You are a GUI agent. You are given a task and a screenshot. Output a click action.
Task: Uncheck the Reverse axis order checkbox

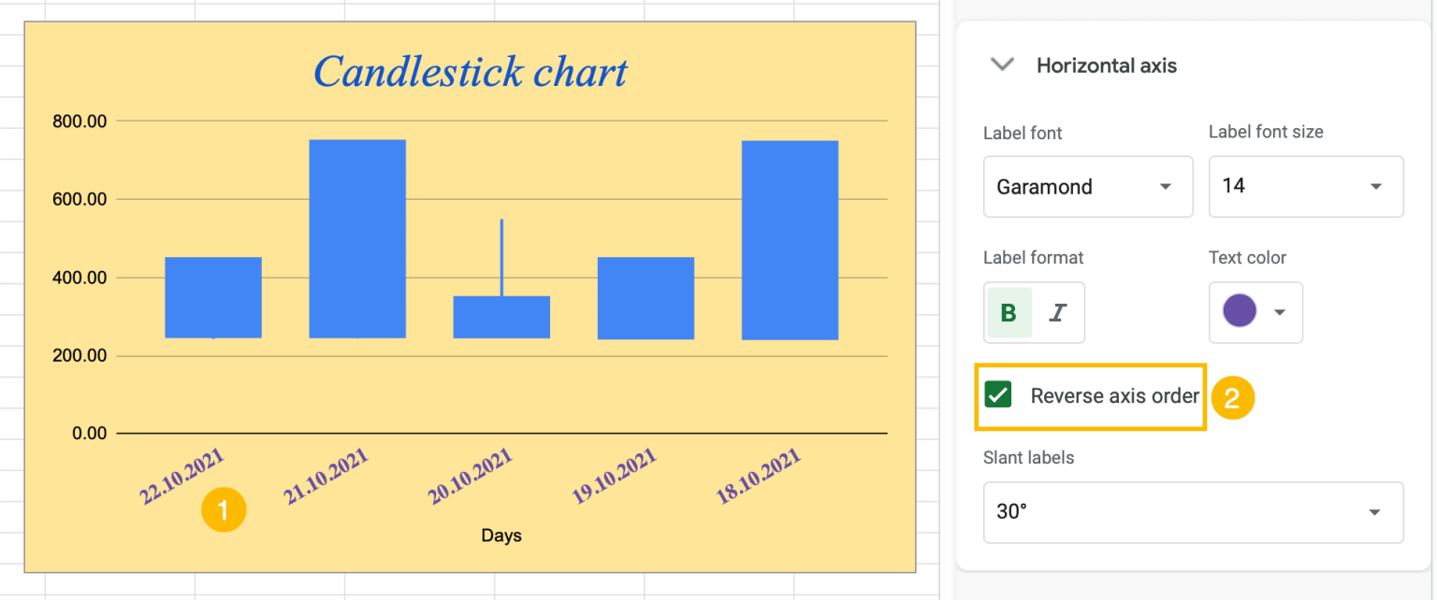click(x=998, y=394)
